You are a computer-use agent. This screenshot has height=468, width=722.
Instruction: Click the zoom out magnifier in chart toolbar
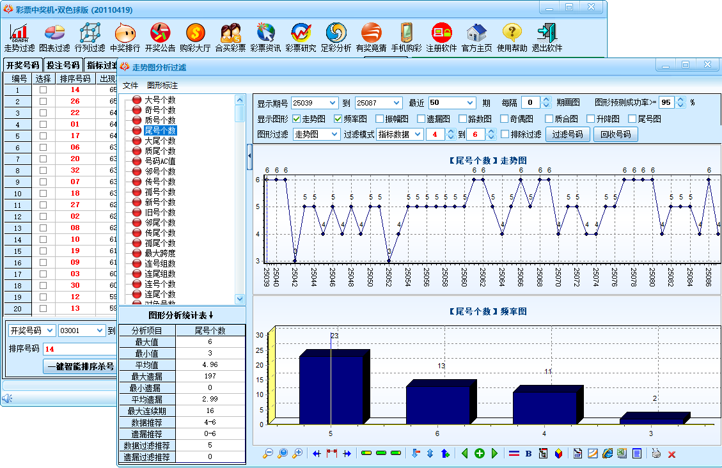[x=269, y=453]
